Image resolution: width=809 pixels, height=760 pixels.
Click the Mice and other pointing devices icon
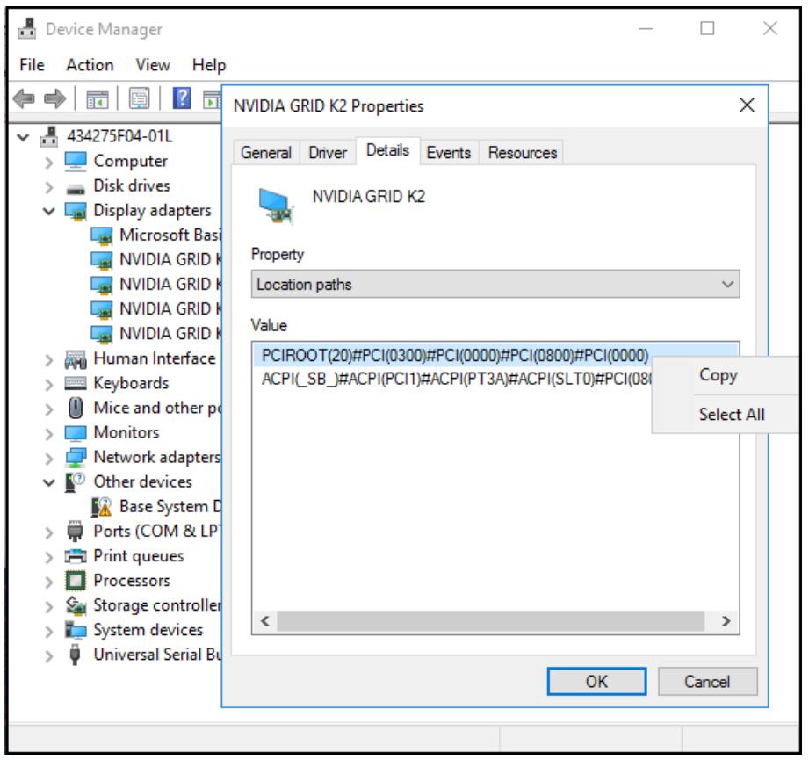[76, 408]
